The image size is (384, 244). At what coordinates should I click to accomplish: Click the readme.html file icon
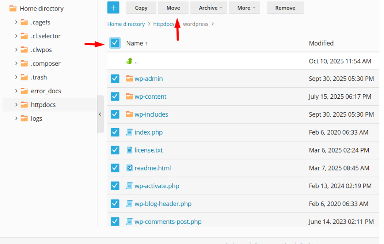tap(129, 168)
